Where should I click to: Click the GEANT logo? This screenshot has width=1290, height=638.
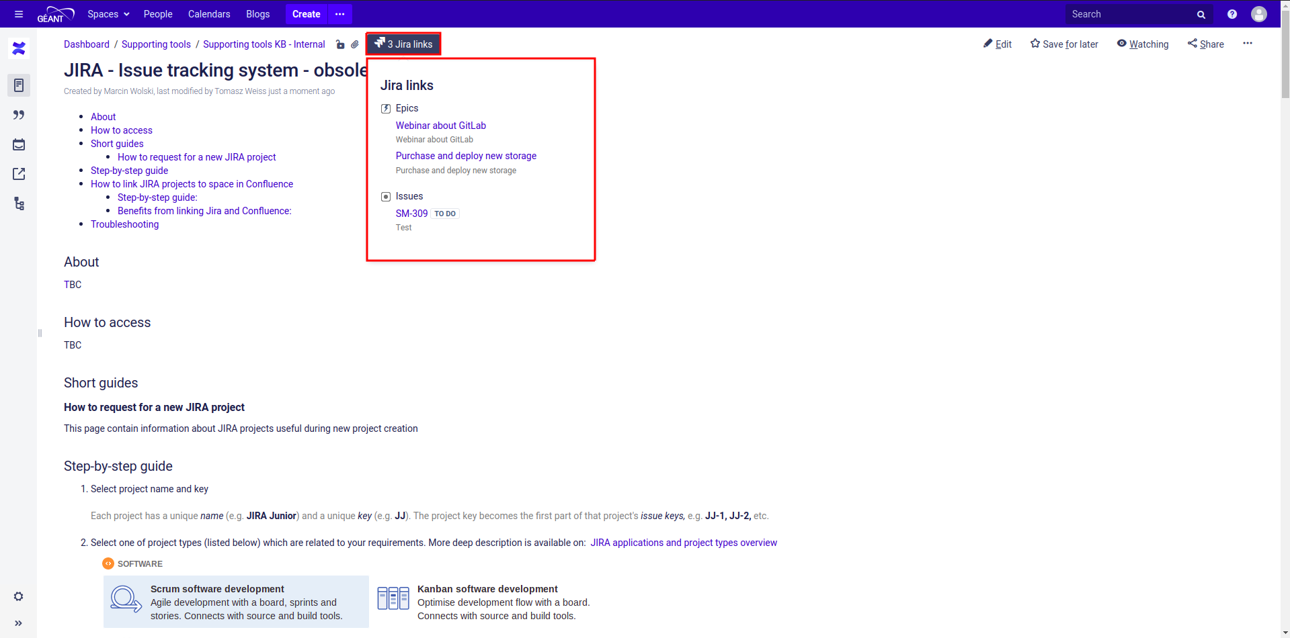pyautogui.click(x=55, y=14)
